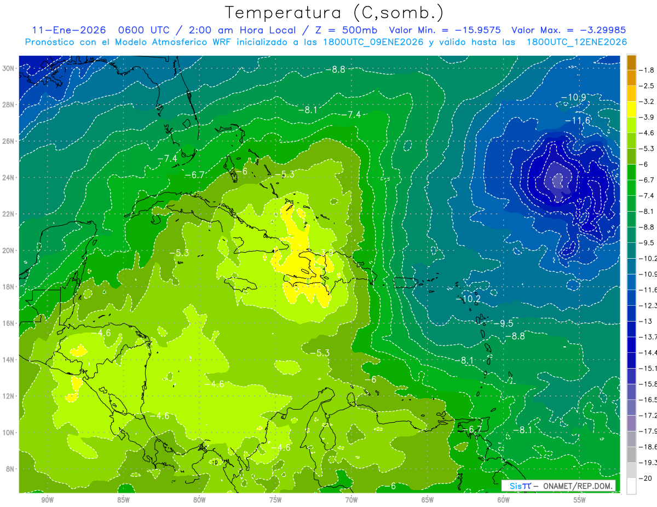Click the "-15.8" value on the color scale
The height and width of the screenshot is (507, 657).
648,383
